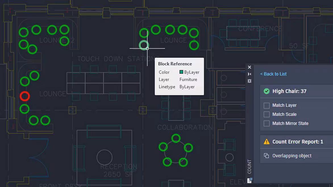The image size is (333, 187).
Task: Open the Count palette properties gear icon
Action: [249, 81]
